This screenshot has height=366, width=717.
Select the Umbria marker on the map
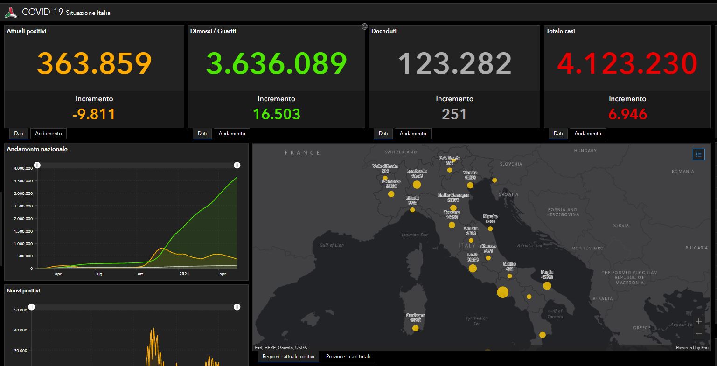click(471, 241)
